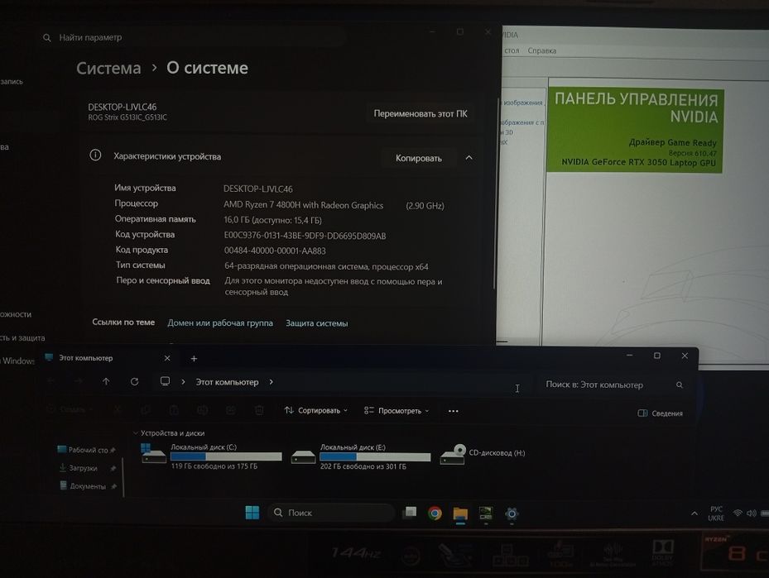
Task: Click the search magnifier in Explorer search box
Action: click(x=680, y=385)
